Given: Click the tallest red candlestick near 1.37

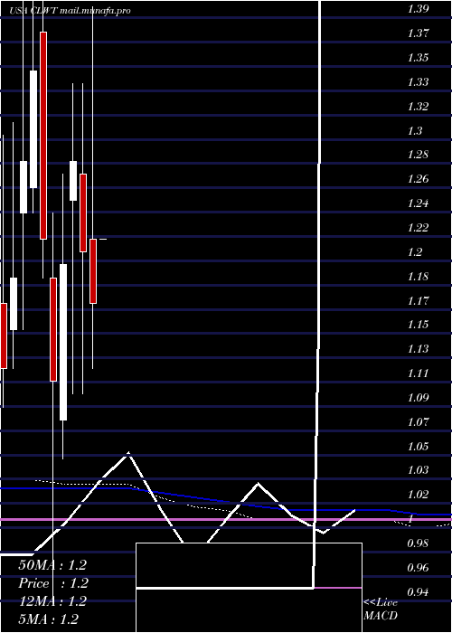Looking at the screenshot, I should click(43, 136).
